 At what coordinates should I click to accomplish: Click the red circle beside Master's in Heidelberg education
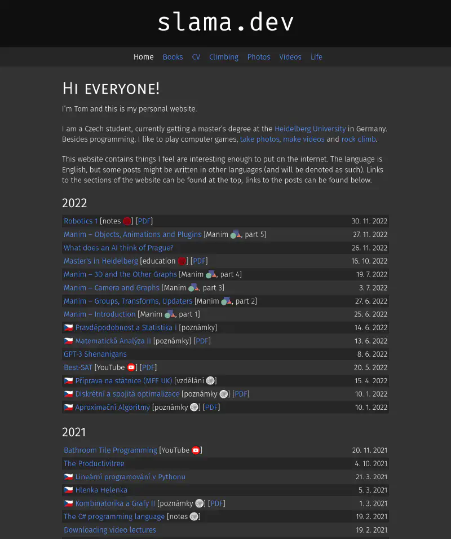tap(182, 261)
